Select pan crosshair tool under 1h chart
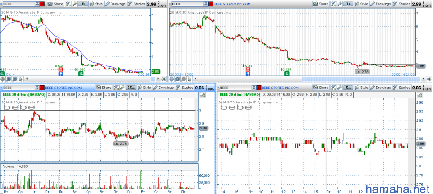Image resolution: width=433 pixels, height=194 pixels. click(171, 79)
